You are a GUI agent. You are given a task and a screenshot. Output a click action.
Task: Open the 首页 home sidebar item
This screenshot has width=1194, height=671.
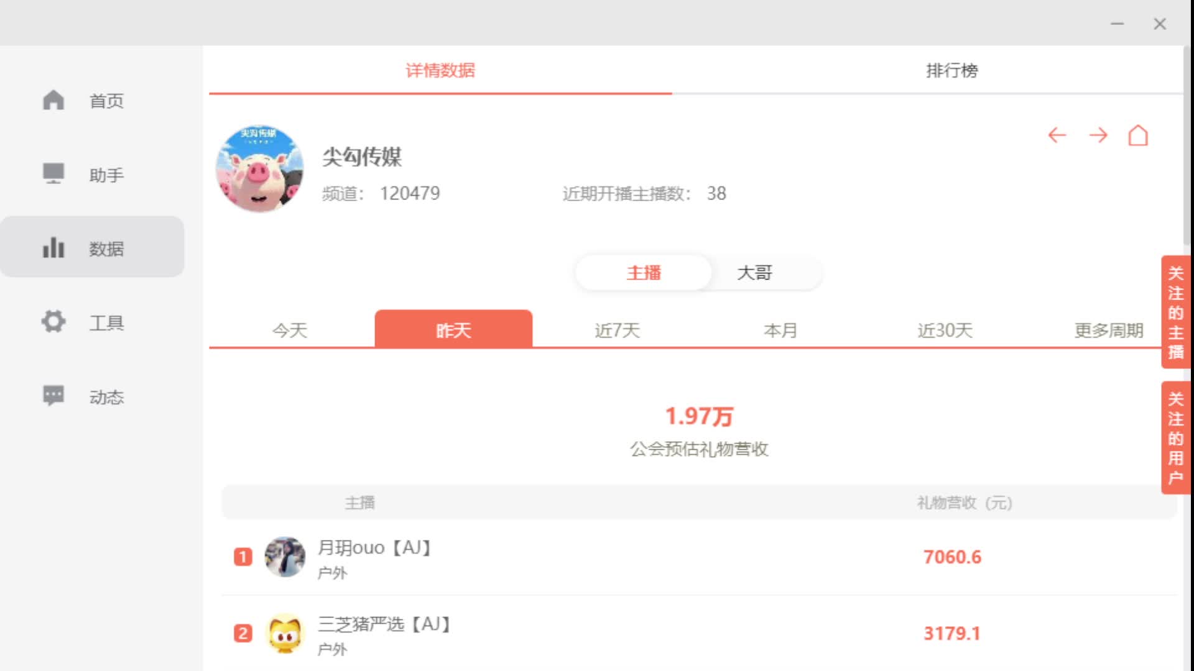coord(92,100)
